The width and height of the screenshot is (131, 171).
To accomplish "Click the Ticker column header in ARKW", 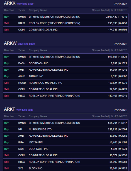I will click(x=22, y=50).
